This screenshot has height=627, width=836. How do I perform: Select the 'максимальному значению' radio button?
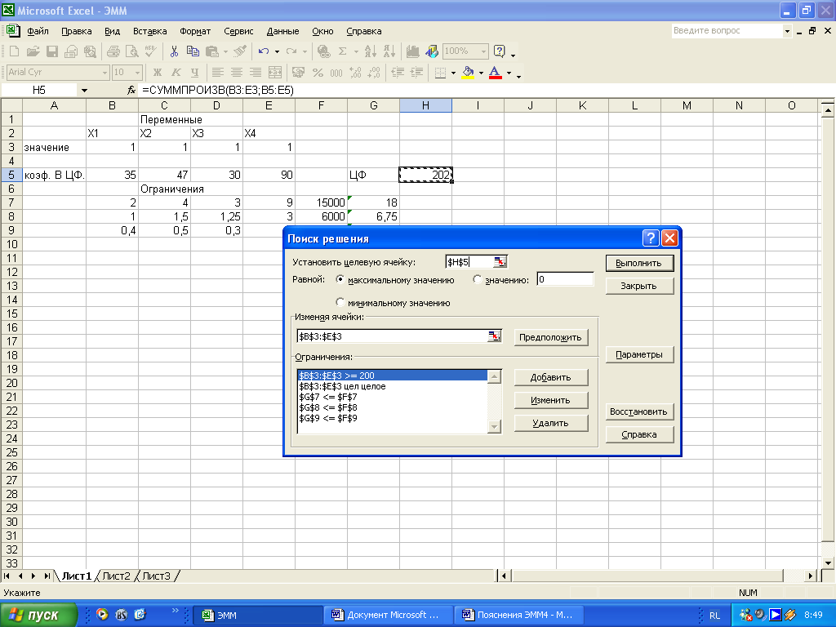[340, 280]
